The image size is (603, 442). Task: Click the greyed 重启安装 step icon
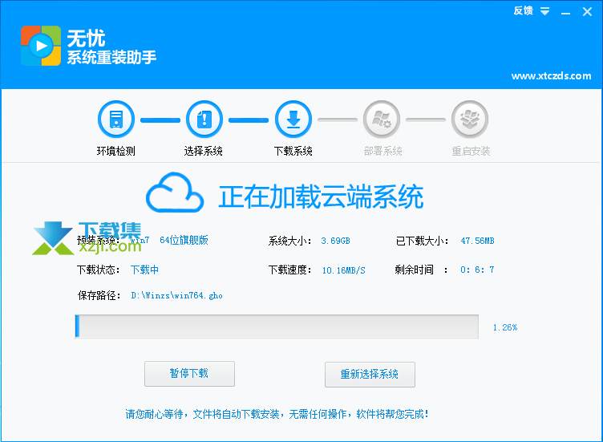click(x=470, y=120)
